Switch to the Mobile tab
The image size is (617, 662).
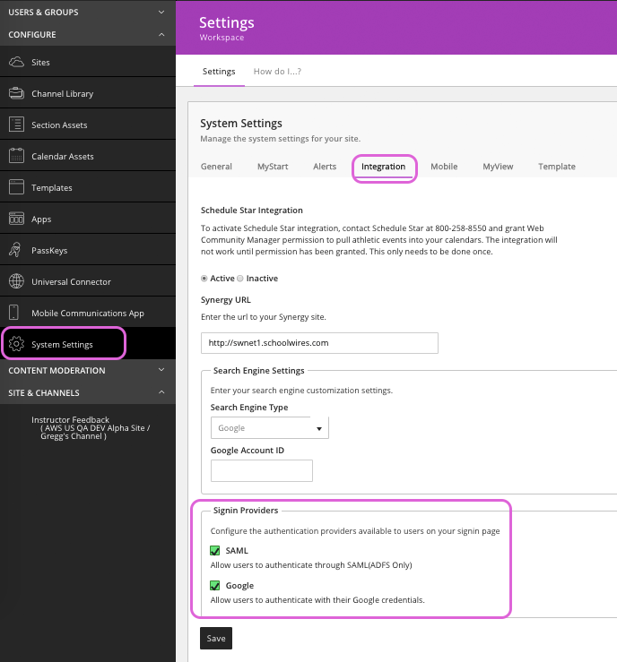[444, 167]
